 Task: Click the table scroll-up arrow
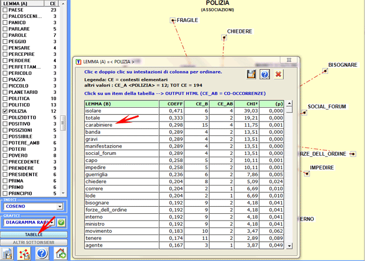coord(289,103)
